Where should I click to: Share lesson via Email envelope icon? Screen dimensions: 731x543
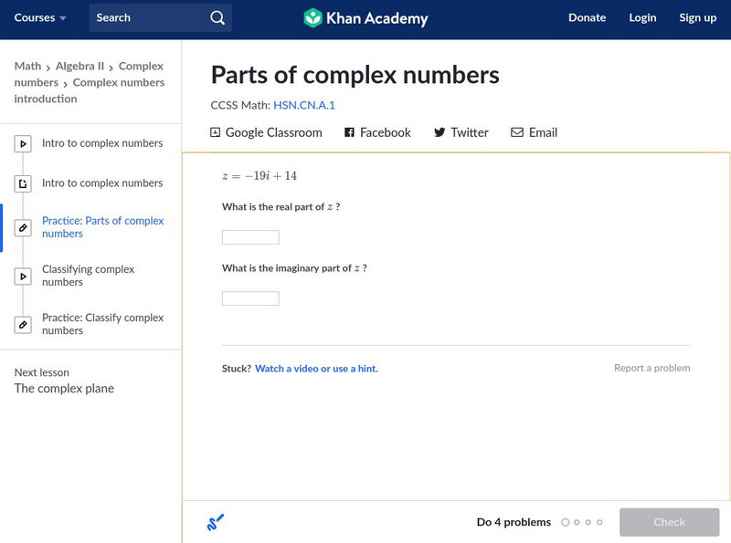(517, 132)
